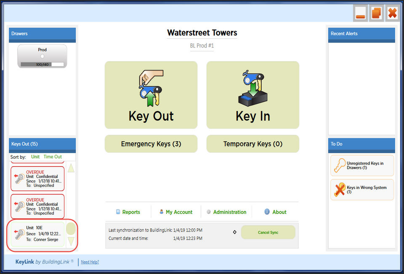Cancel the BuildingLink sync

click(x=268, y=232)
